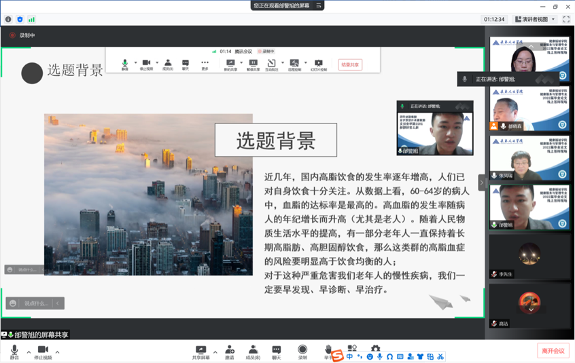Screen dimensions: 575x363
Task: Select 李先生 participant tile
Action: click(529, 257)
